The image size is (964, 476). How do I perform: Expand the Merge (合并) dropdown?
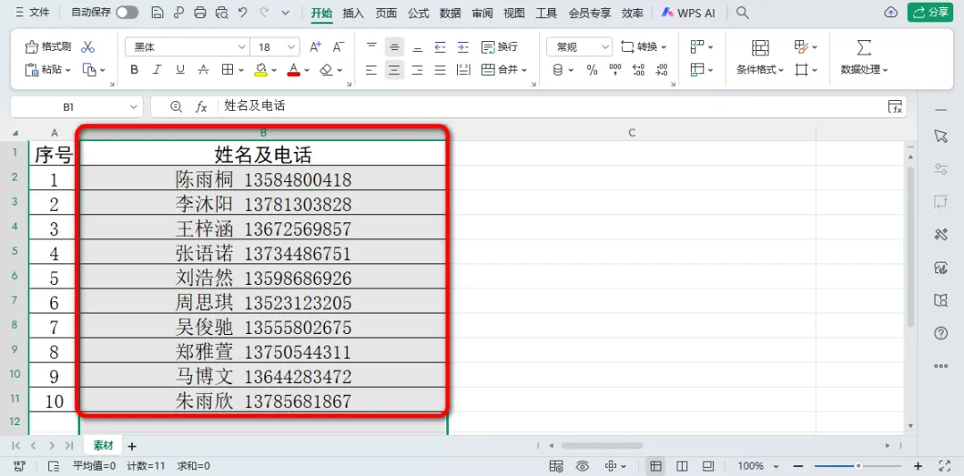(525, 71)
